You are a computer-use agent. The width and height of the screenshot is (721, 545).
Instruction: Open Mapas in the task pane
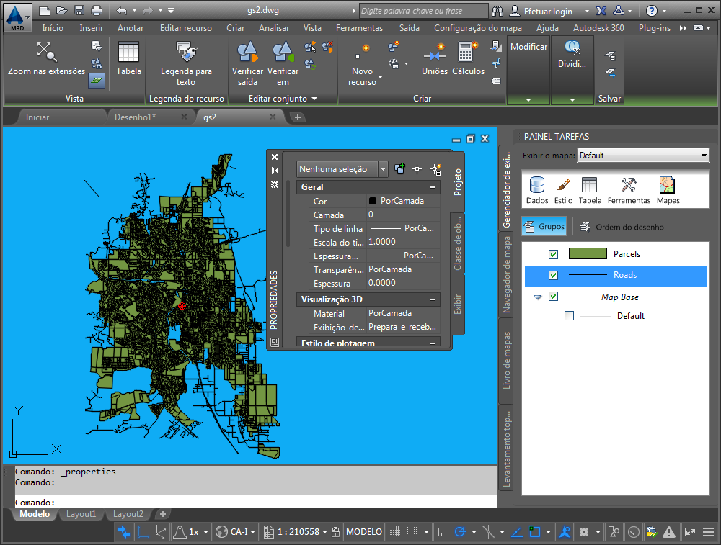pos(668,185)
